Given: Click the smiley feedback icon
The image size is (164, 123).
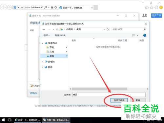Looking at the screenshot, I should click(x=161, y=7).
